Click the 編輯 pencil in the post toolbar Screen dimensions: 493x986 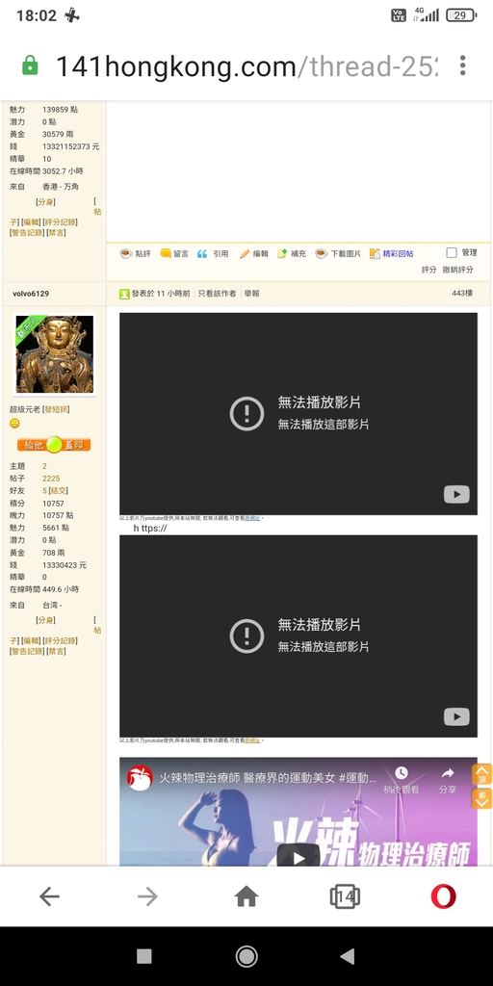(x=254, y=254)
